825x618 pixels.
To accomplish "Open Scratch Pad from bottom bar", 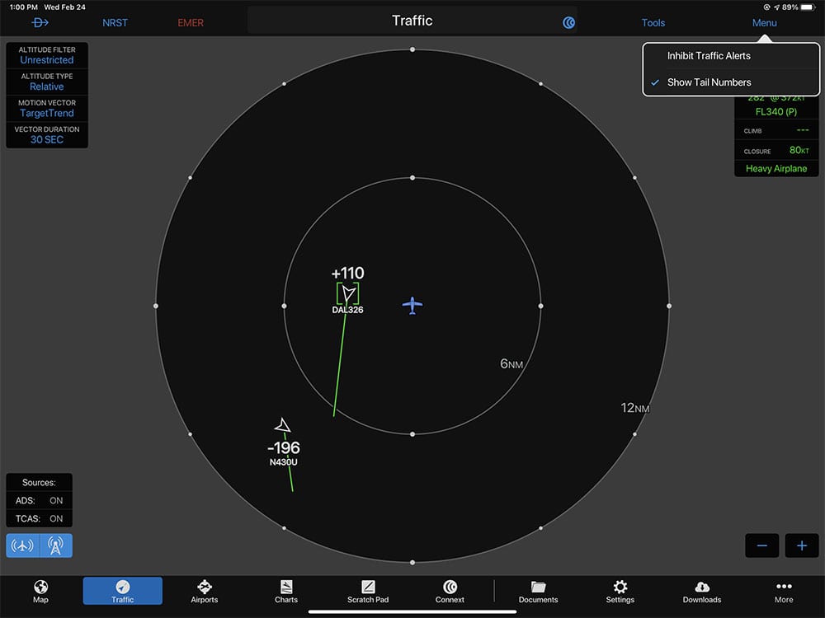I will click(x=368, y=591).
